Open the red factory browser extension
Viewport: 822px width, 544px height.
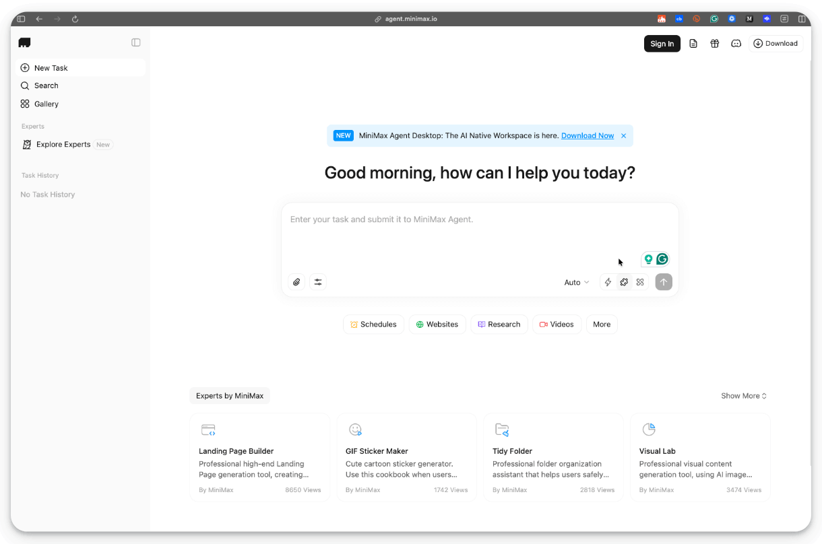tap(662, 19)
